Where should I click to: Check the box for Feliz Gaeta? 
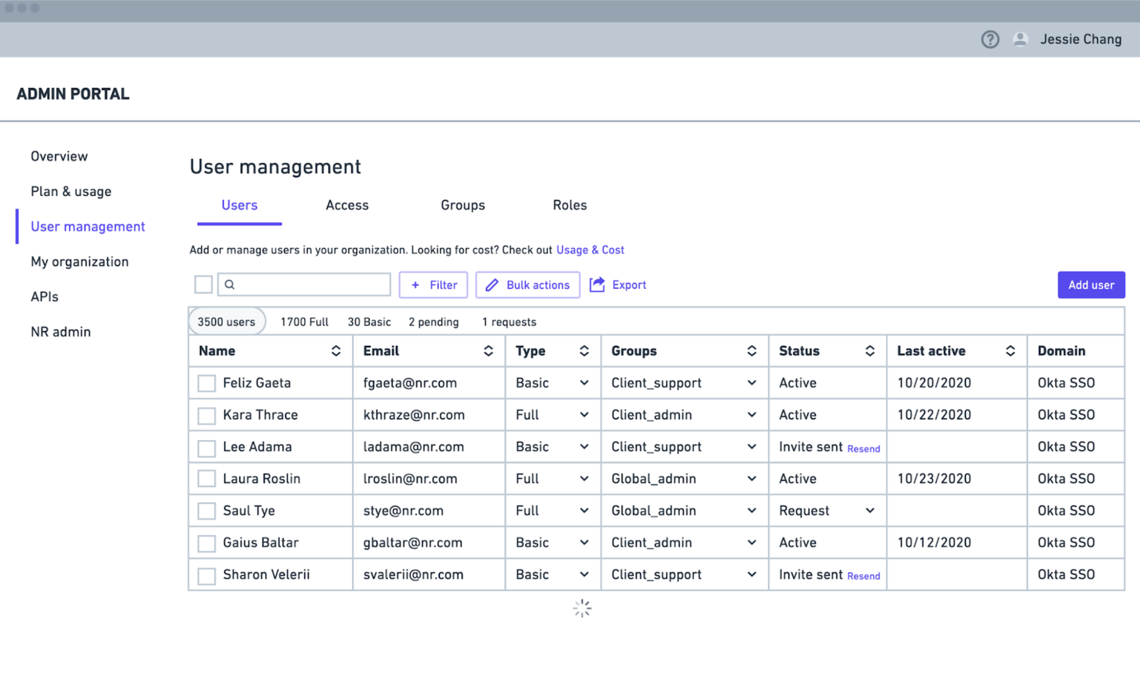206,383
